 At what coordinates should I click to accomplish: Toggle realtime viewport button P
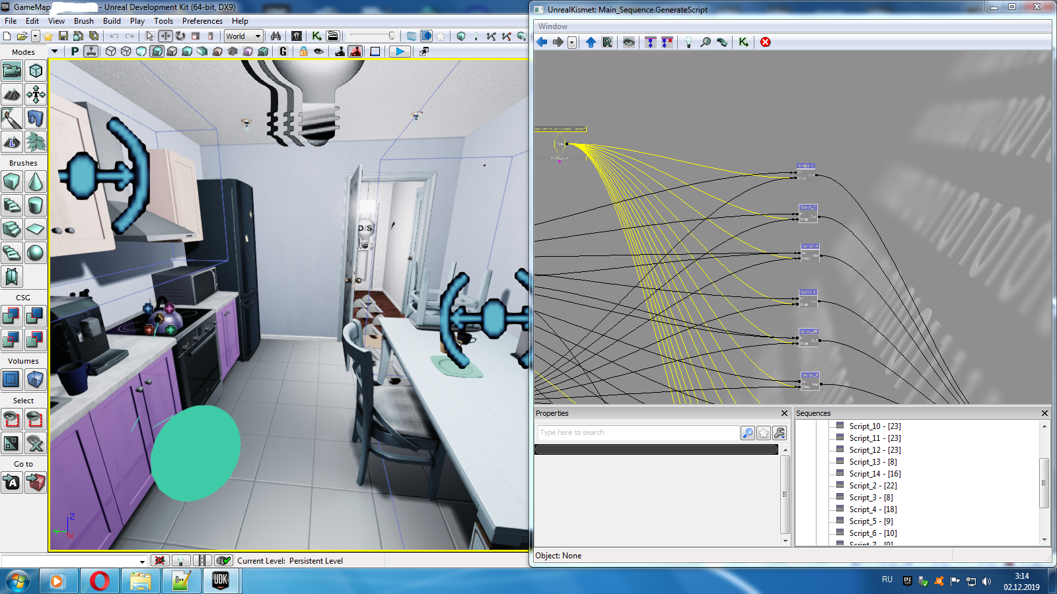pos(75,51)
